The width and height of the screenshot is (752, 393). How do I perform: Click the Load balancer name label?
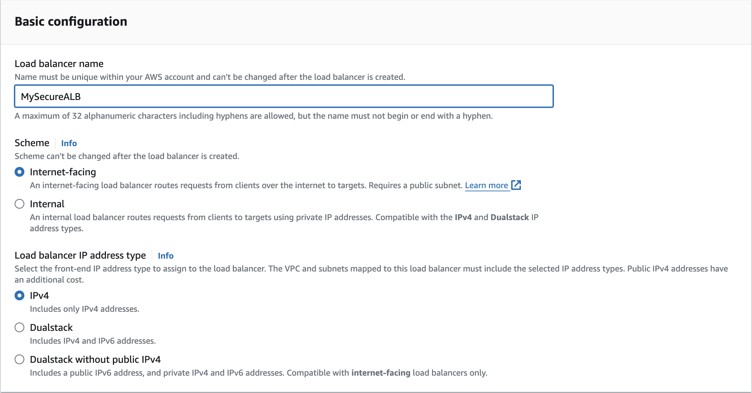point(59,64)
